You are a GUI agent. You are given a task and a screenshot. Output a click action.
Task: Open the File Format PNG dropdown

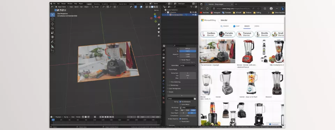[188, 108]
